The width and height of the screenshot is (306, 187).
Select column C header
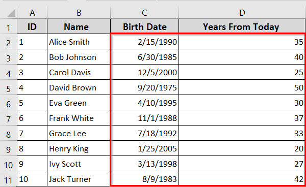click(145, 13)
